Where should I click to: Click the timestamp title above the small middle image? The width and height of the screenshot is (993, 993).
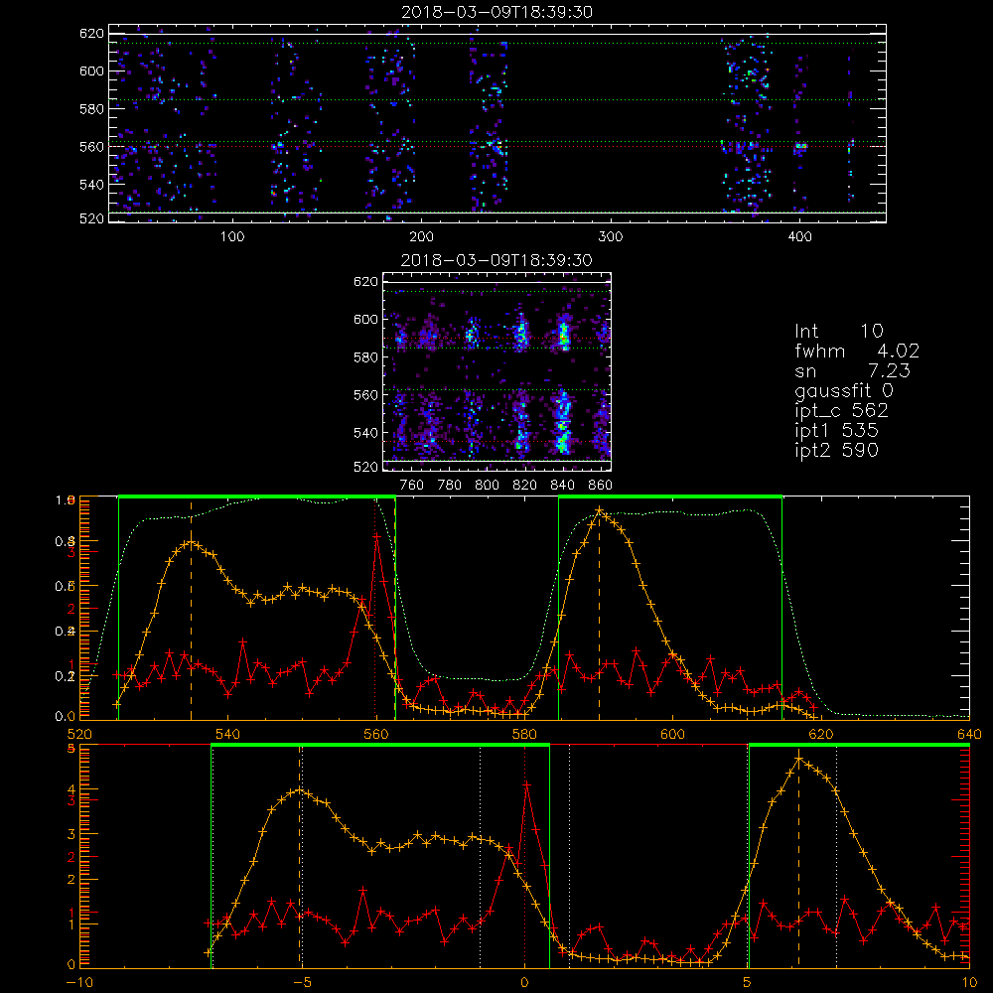tap(496, 260)
